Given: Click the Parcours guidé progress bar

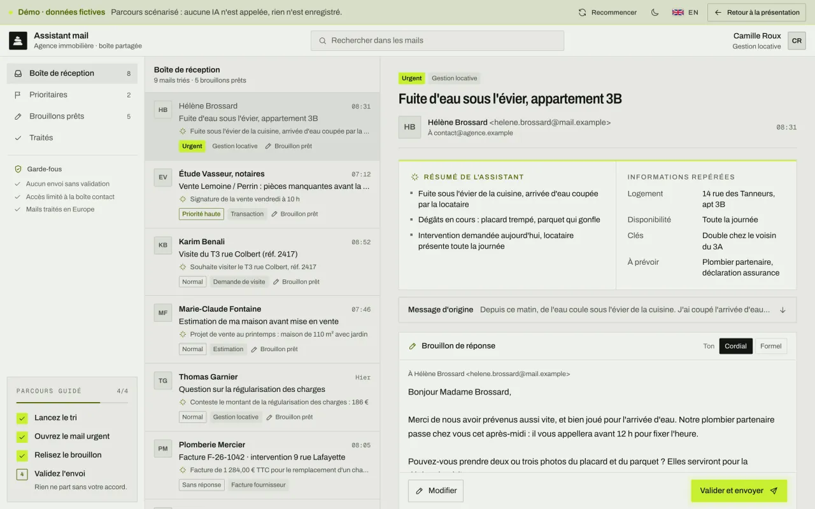Looking at the screenshot, I should (72, 403).
